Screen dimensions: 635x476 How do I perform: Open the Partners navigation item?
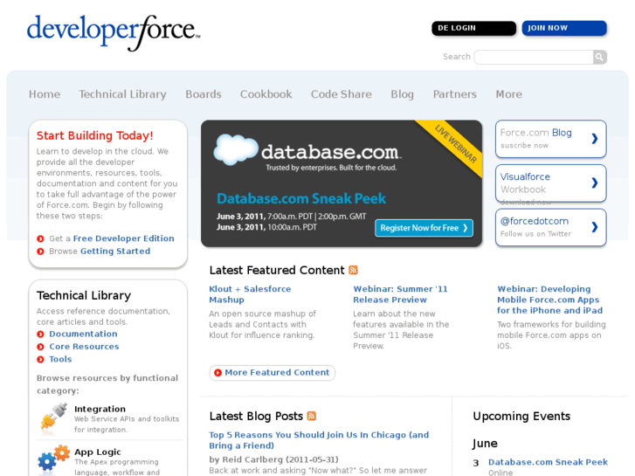455,94
